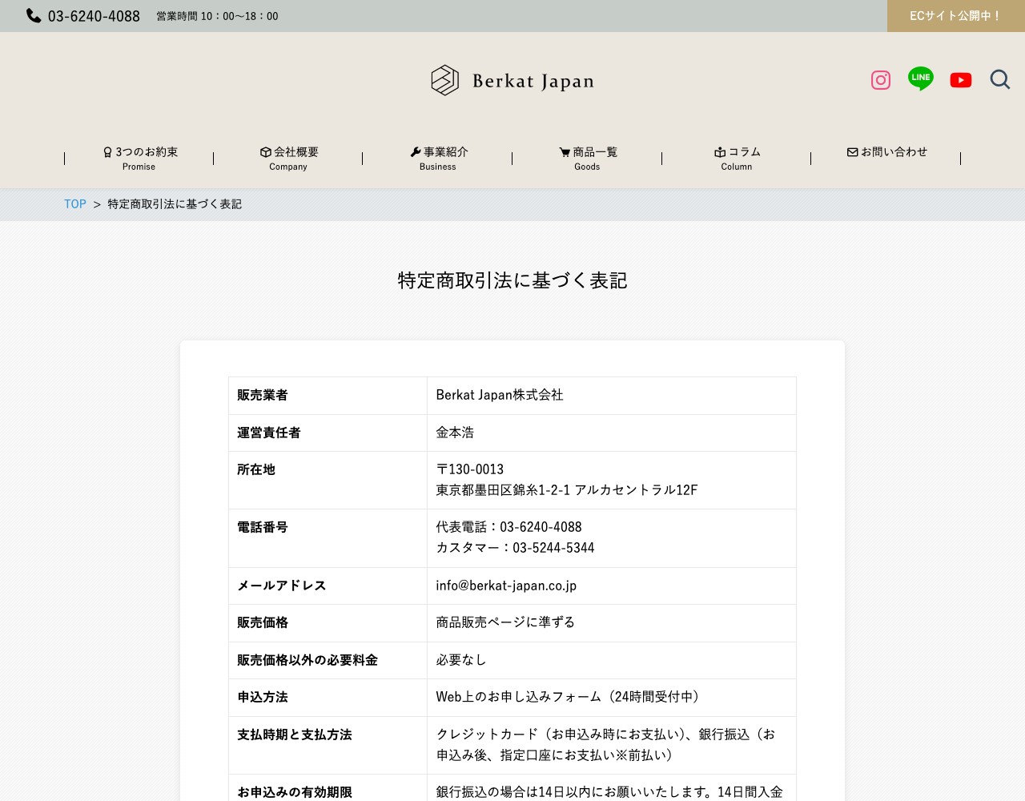Go to TOP breadcrumb link
The image size is (1025, 801).
tap(75, 204)
